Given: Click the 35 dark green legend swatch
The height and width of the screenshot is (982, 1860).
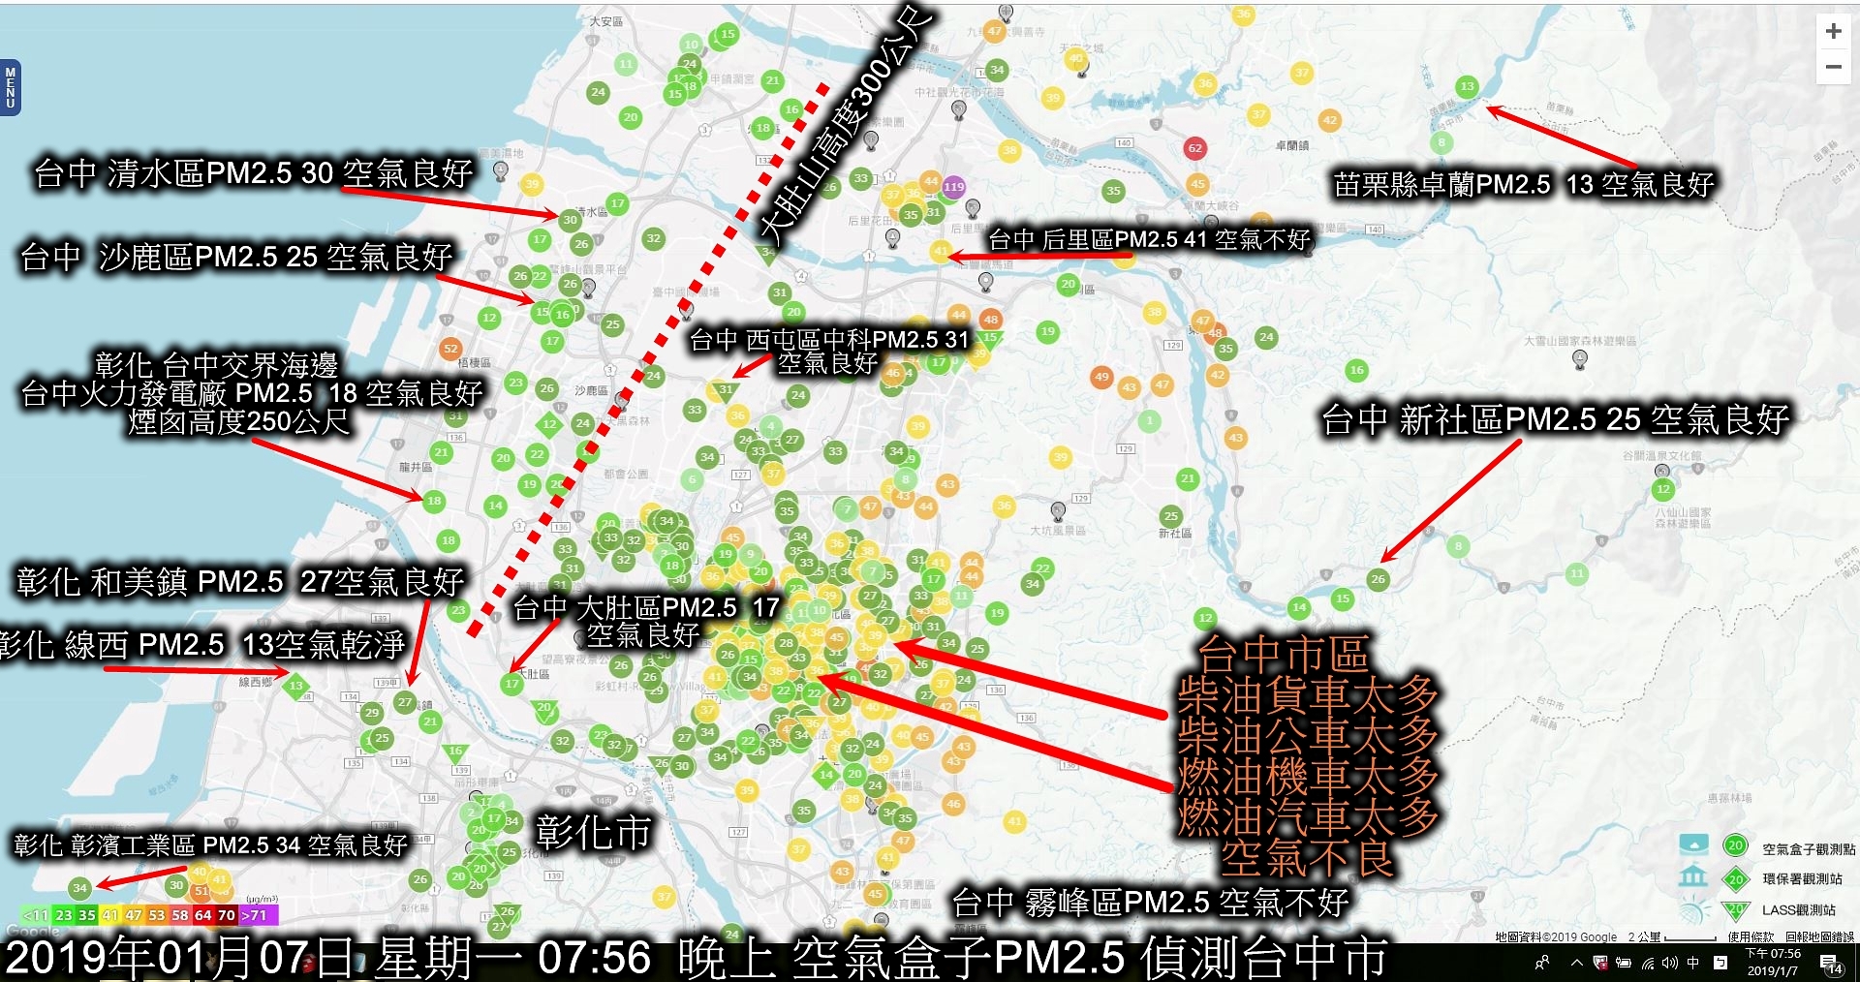Looking at the screenshot, I should tap(87, 914).
